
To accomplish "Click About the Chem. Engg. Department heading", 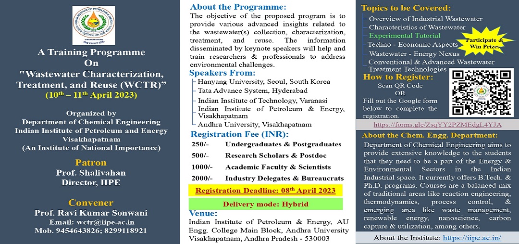I will point(430,135).
